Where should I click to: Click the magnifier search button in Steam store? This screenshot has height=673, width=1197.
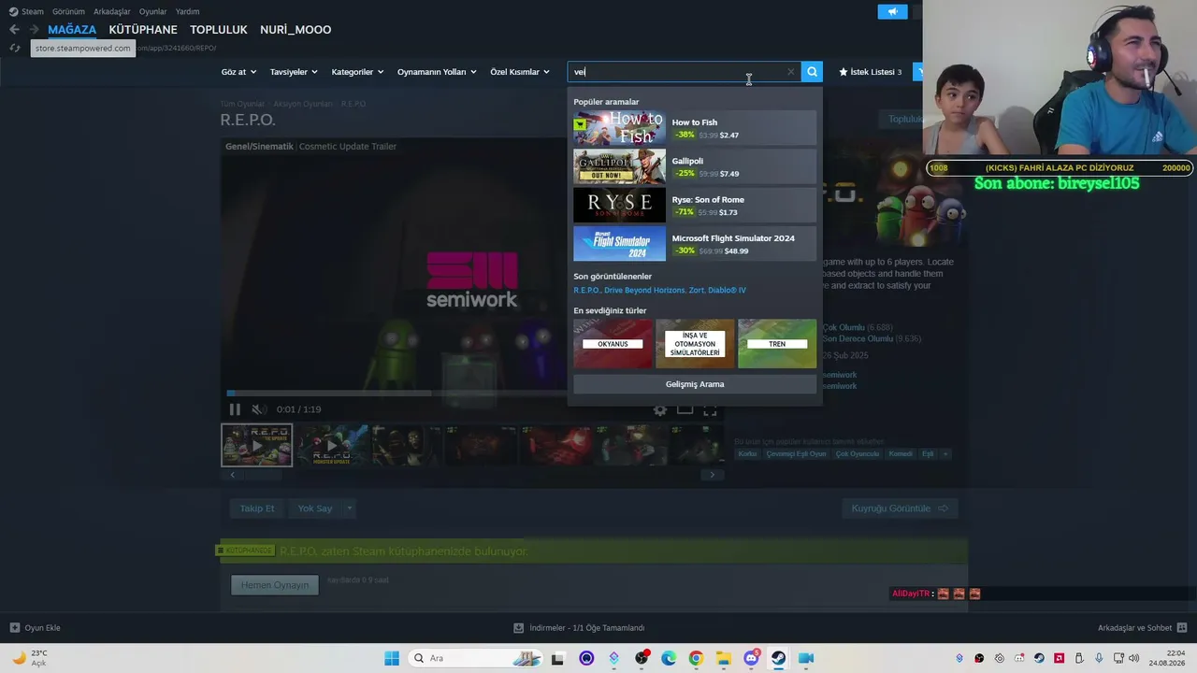[812, 72]
